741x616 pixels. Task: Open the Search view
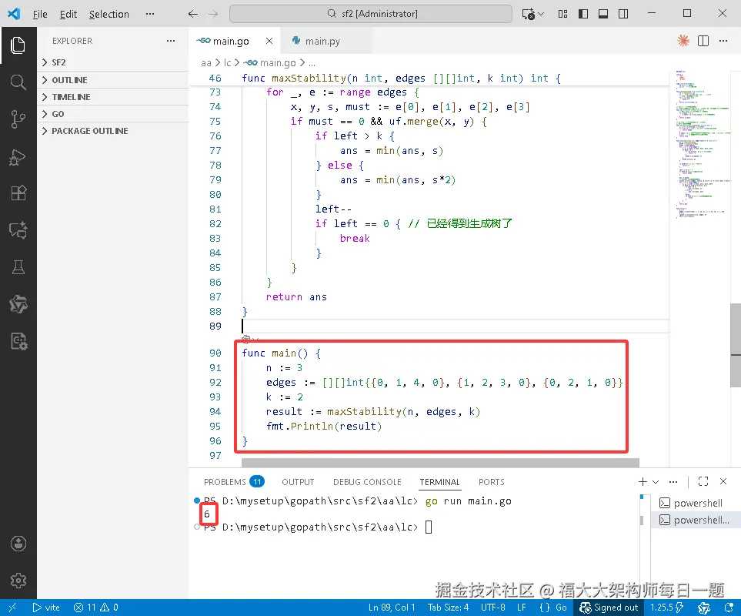[x=18, y=82]
